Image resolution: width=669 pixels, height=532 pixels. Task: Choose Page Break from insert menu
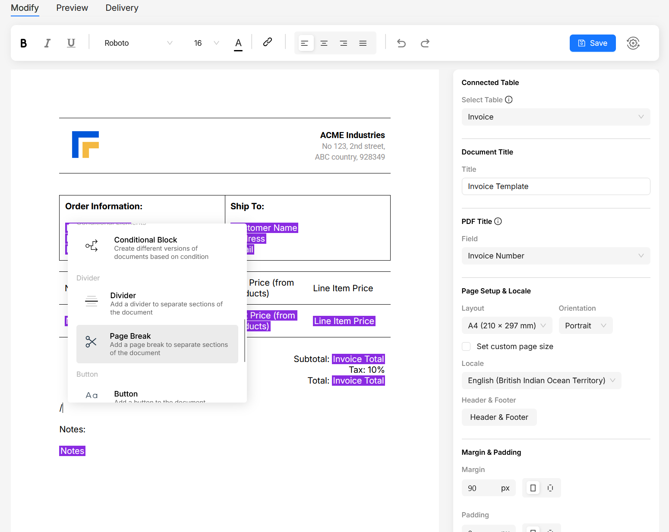point(157,344)
